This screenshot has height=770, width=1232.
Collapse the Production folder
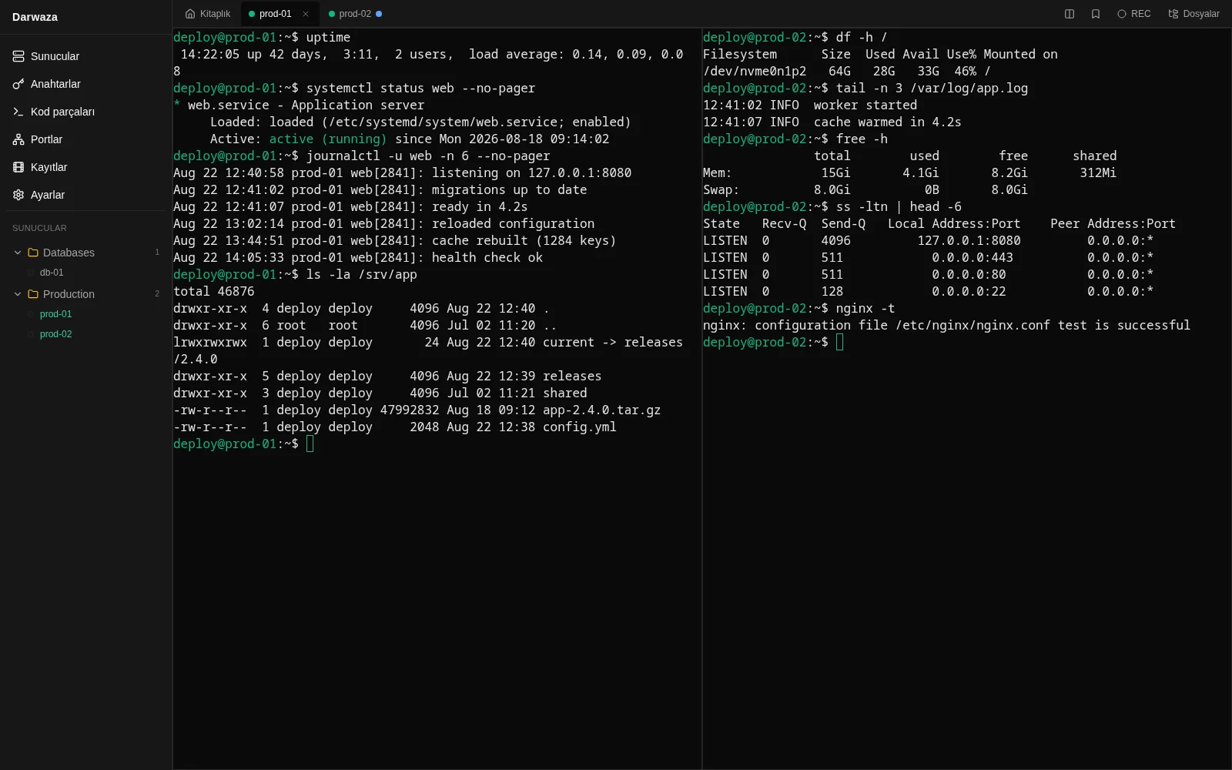click(x=18, y=294)
